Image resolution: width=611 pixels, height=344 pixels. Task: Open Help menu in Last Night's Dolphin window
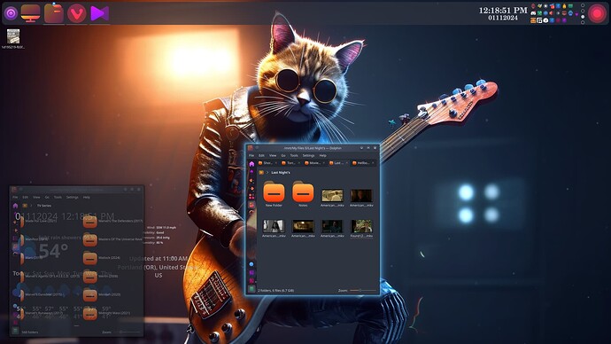[323, 156]
